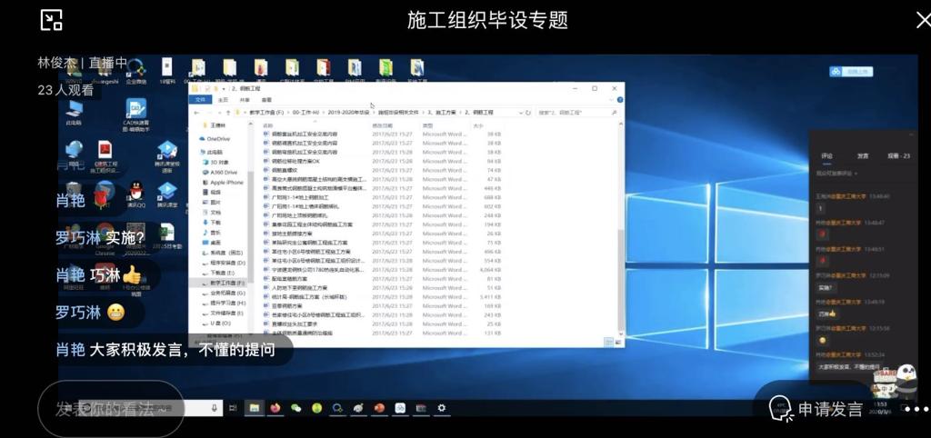Click the Explorer back navigation arrow
This screenshot has height=438, width=931.
(197, 112)
